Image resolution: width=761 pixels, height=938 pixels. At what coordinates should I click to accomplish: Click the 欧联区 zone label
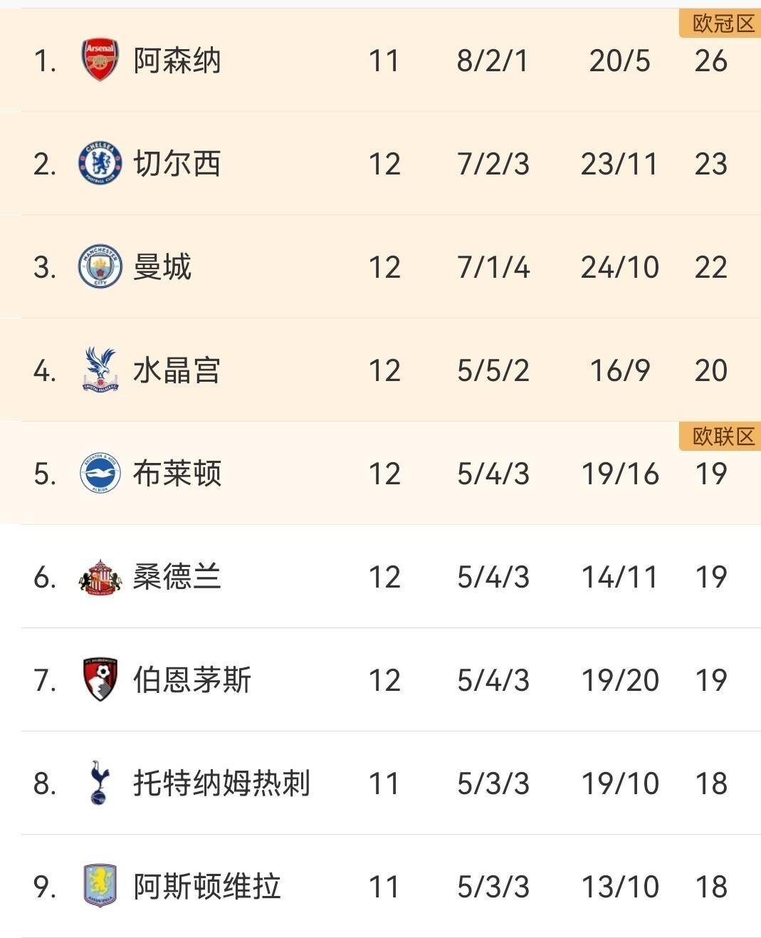[x=723, y=436]
